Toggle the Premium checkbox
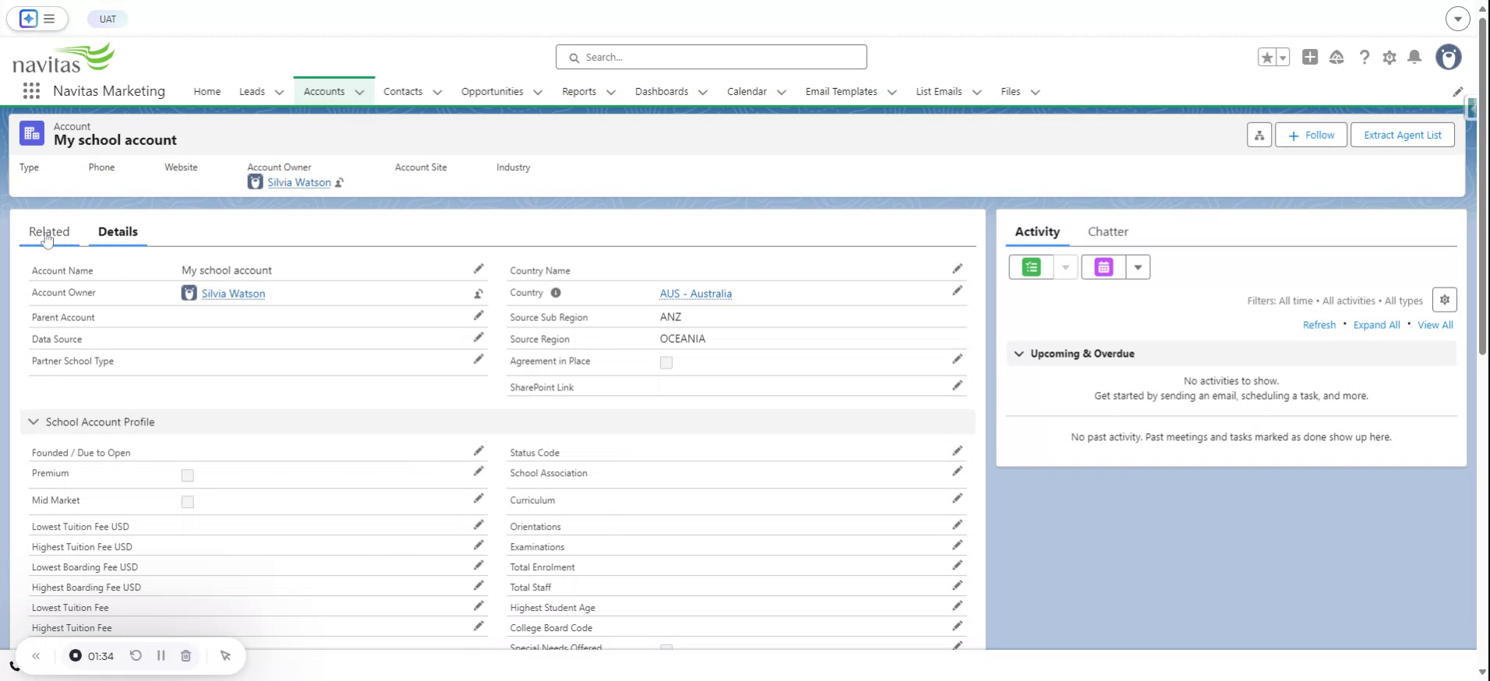Viewport: 1490px width, 681px height. pyautogui.click(x=188, y=475)
